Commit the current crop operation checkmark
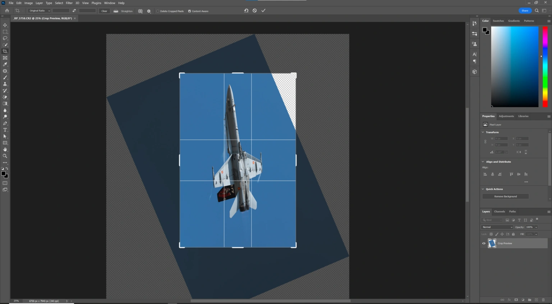 pos(263,11)
